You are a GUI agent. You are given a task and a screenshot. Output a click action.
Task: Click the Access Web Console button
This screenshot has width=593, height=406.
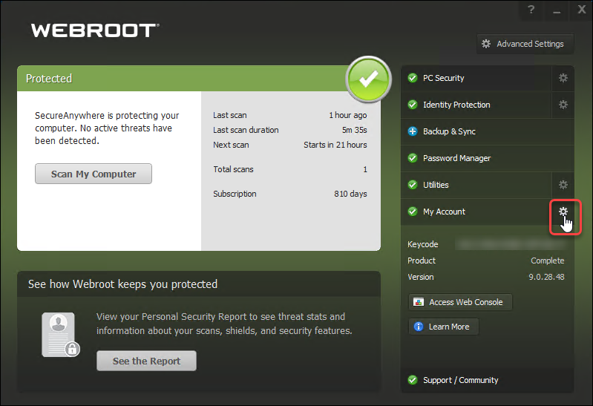[x=460, y=302]
